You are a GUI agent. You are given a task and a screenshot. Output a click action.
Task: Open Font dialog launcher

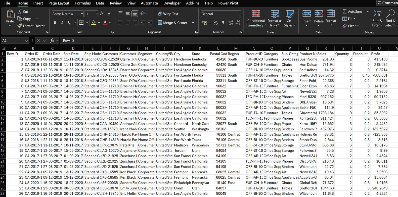pos(112,32)
